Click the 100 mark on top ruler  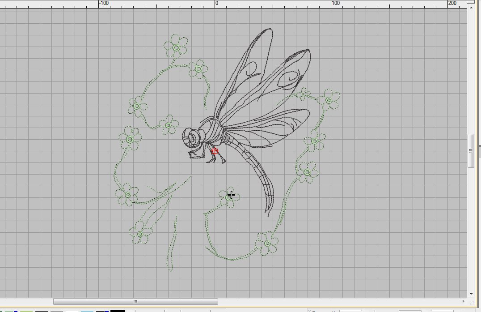334,4
